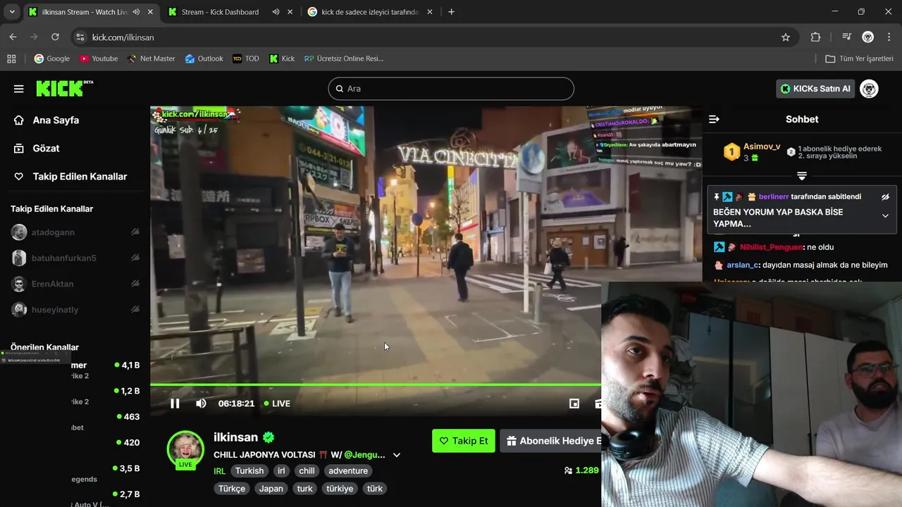The image size is (902, 507).
Task: Toggle mini player mode icon
Action: (x=574, y=403)
